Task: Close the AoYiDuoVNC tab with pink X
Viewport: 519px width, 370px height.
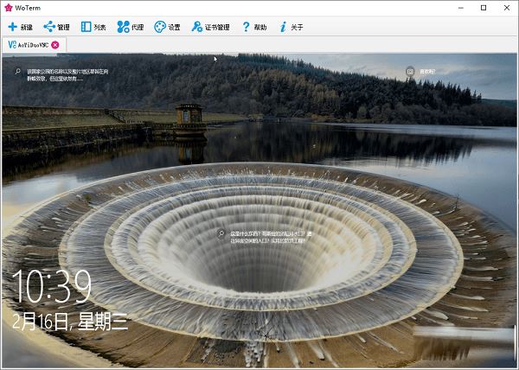Action: point(55,45)
